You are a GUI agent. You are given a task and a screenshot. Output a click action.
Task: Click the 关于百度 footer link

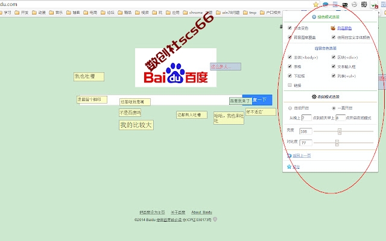pos(178,212)
